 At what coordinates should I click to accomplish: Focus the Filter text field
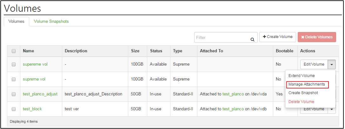click(x=226, y=38)
